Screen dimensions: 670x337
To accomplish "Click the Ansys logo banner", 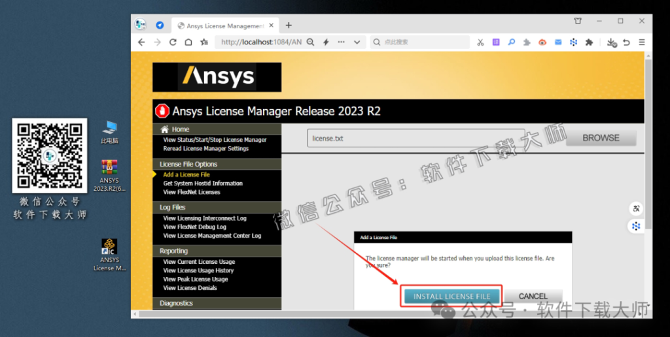I will click(x=217, y=77).
